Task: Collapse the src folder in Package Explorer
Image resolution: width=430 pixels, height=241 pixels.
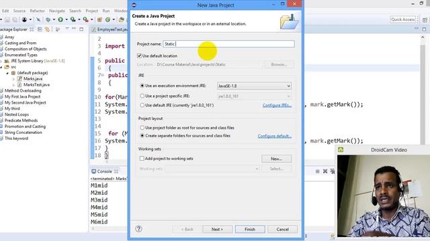Action: [1, 67]
